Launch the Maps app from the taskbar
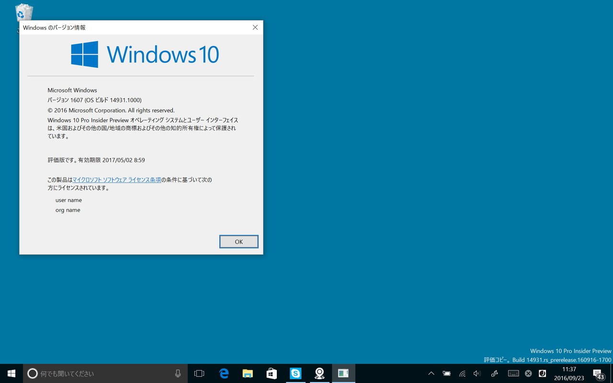 point(319,373)
